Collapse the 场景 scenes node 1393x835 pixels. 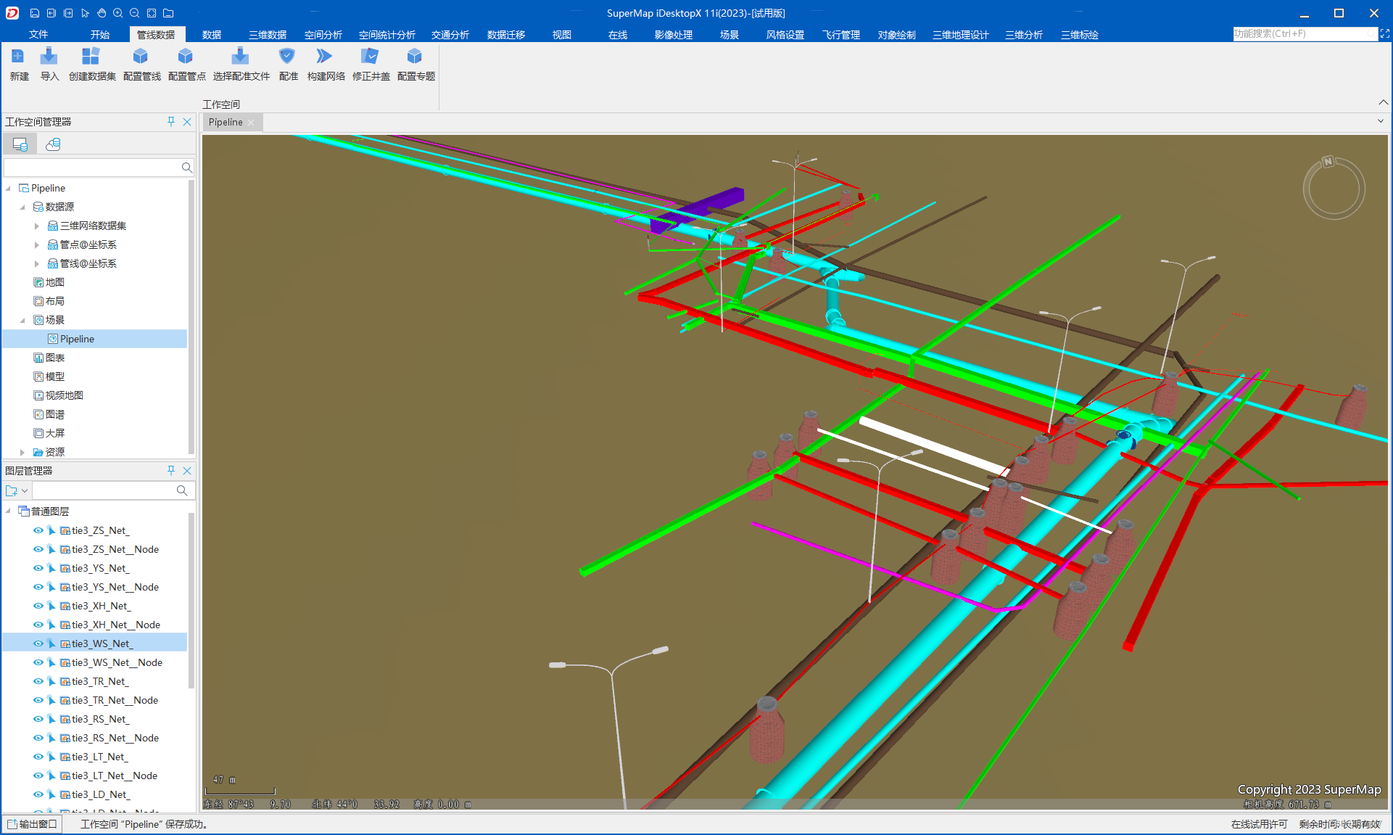pos(22,321)
